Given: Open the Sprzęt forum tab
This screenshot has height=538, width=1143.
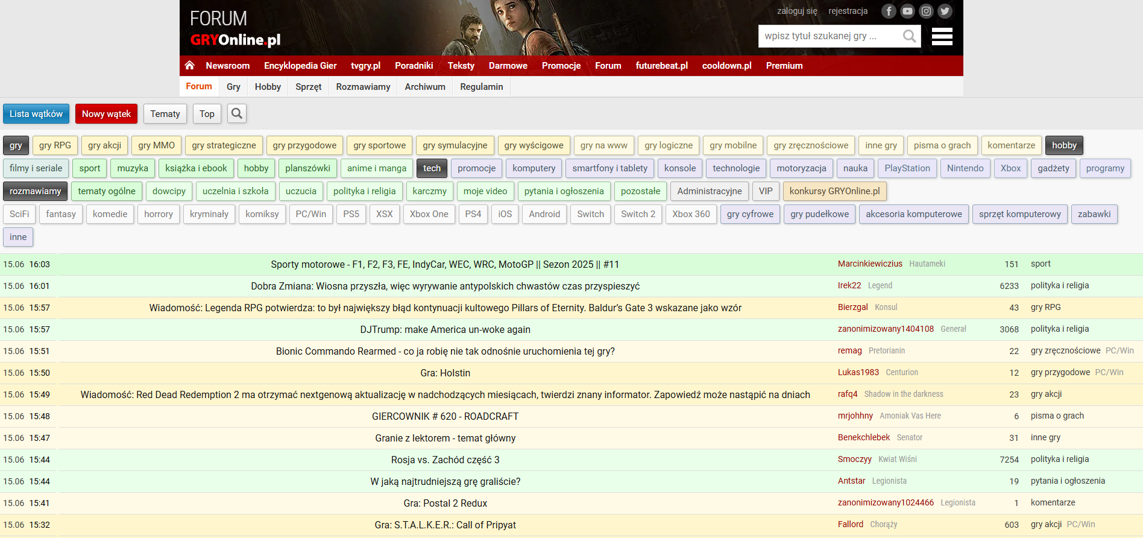Looking at the screenshot, I should (x=309, y=87).
